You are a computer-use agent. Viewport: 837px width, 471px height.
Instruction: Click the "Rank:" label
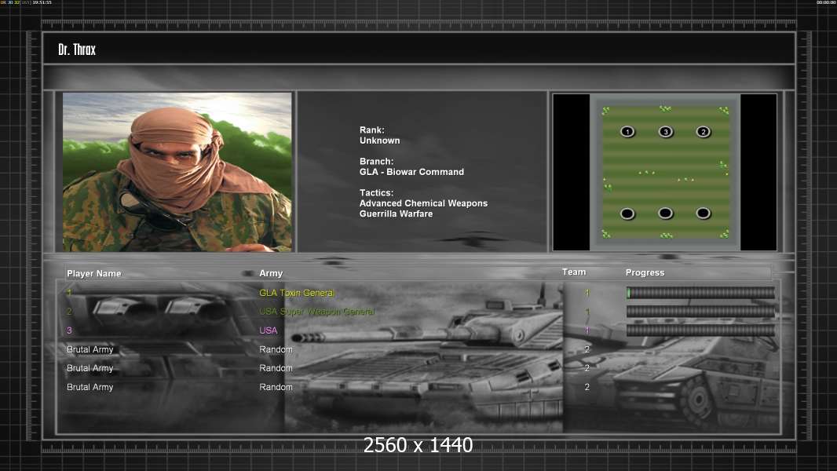point(371,130)
